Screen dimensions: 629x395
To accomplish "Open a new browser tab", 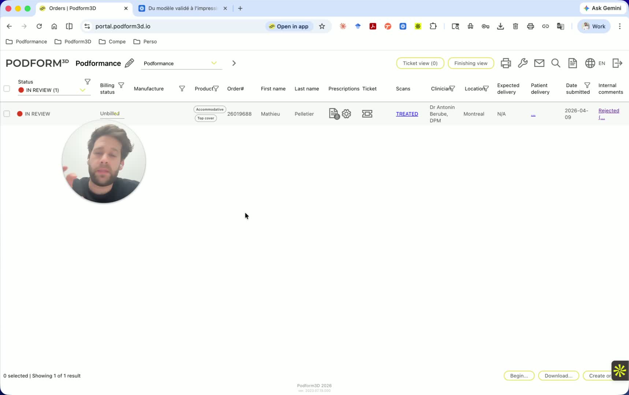I will coord(240,8).
